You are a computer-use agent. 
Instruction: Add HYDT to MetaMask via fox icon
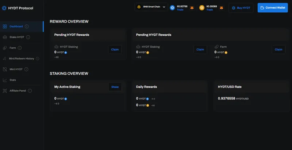pos(192,8)
